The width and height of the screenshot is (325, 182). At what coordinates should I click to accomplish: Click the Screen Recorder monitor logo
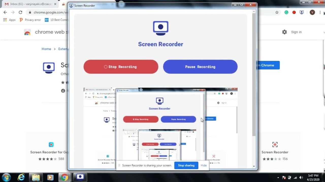160,28
